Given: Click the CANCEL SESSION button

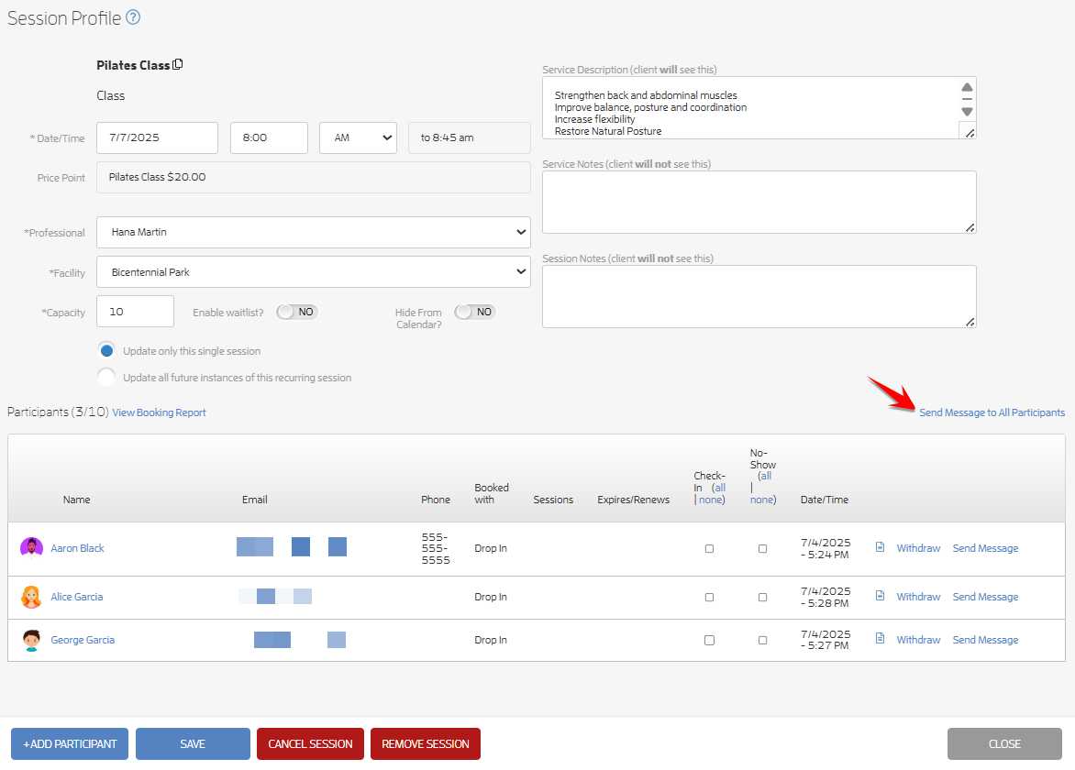Looking at the screenshot, I should click(x=310, y=744).
